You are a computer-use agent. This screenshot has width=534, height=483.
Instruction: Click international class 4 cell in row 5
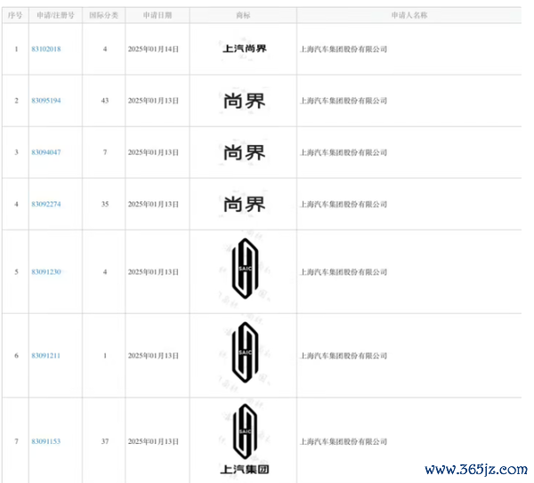point(105,271)
